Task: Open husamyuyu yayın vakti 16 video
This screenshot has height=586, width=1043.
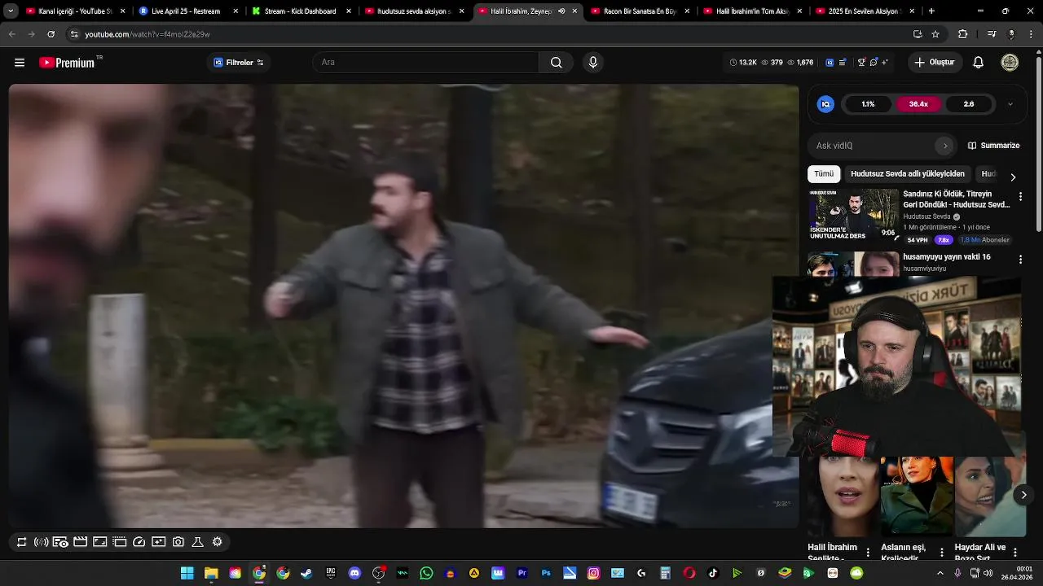Action: click(946, 257)
